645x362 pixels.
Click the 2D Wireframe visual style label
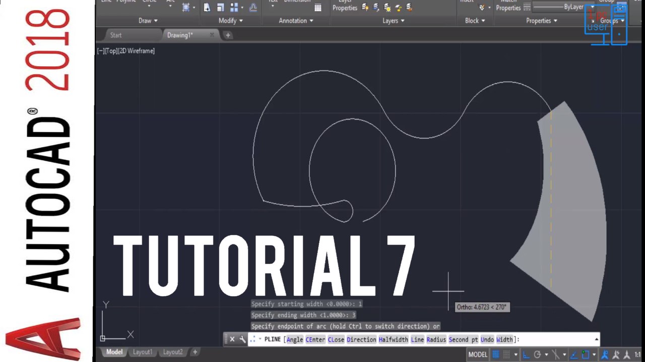coord(137,51)
